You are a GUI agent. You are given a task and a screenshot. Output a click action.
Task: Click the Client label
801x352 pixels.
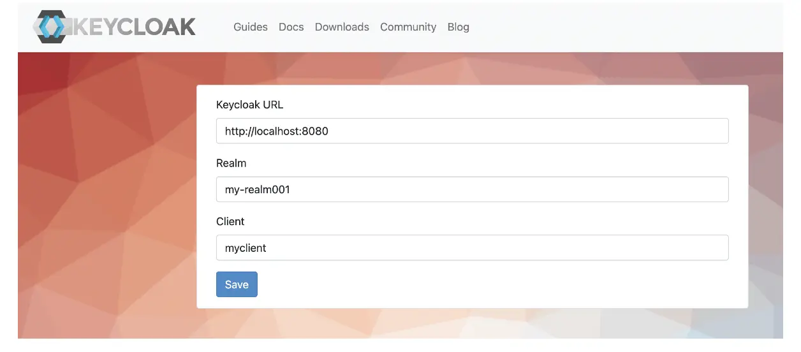tap(230, 221)
